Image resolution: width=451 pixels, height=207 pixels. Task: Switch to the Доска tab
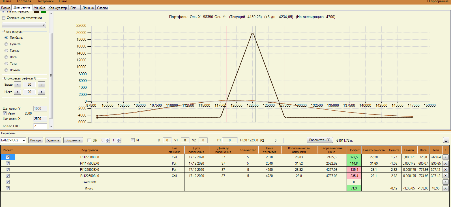pyautogui.click(x=6, y=8)
